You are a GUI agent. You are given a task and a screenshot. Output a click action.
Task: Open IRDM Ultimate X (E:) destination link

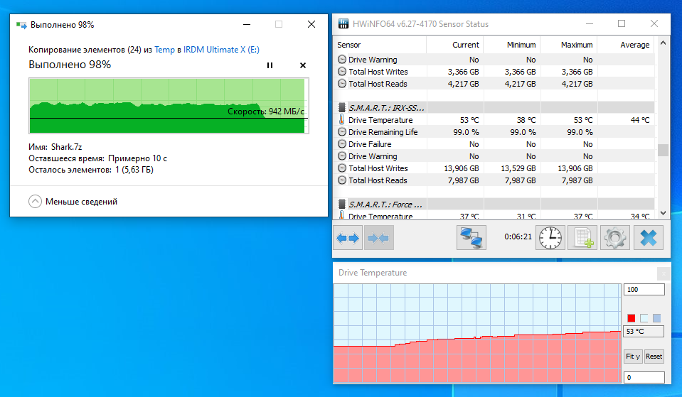click(221, 50)
